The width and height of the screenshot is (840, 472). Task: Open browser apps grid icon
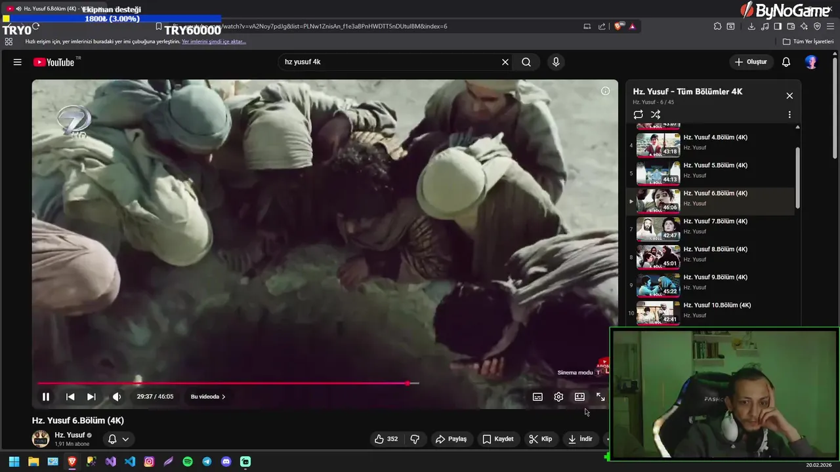9,41
